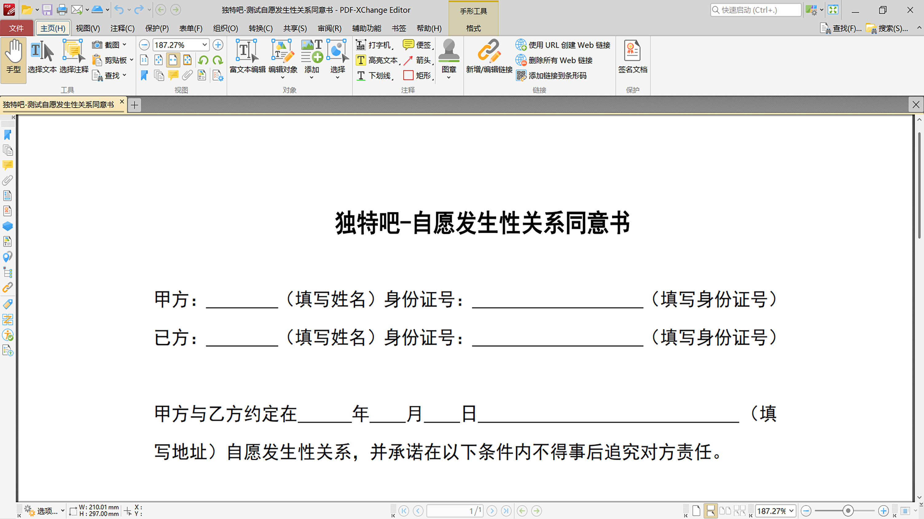Viewport: 924px width, 519px height.
Task: Switch to single page layout in status bar
Action: [x=696, y=511]
